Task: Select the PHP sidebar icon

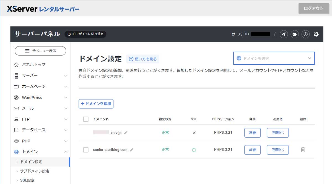Action: point(17,141)
